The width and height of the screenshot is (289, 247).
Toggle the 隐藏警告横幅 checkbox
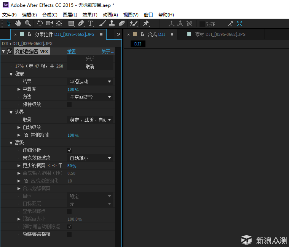pyautogui.click(x=69, y=234)
